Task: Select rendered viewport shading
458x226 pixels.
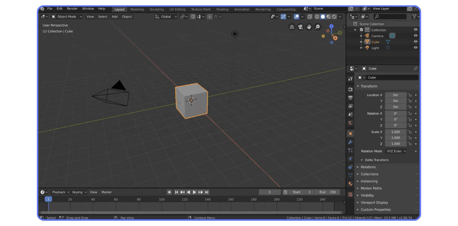Action: pos(334,16)
